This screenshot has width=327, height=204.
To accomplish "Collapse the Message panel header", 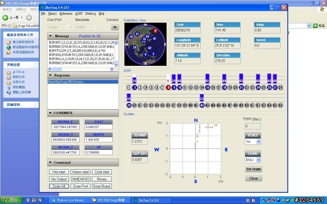I will 83,36.
